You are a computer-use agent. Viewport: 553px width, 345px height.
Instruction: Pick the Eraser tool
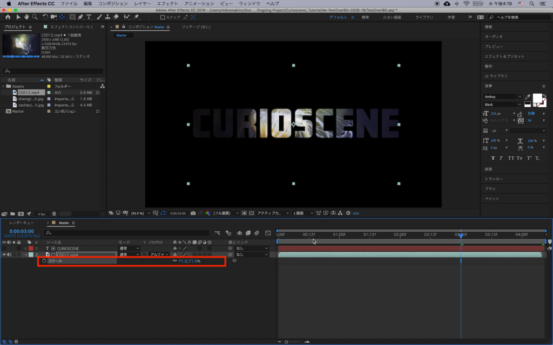point(116,17)
